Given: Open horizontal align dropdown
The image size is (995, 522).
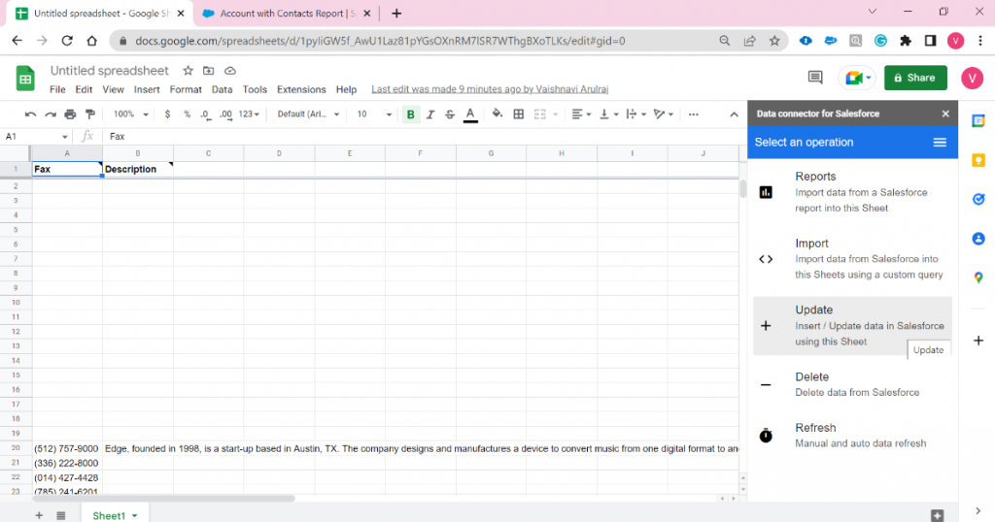Looking at the screenshot, I should pos(581,114).
